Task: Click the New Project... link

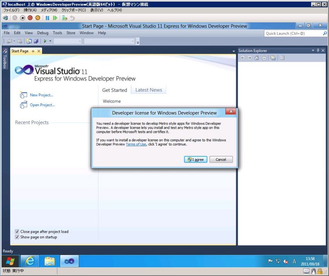Action: [42, 95]
